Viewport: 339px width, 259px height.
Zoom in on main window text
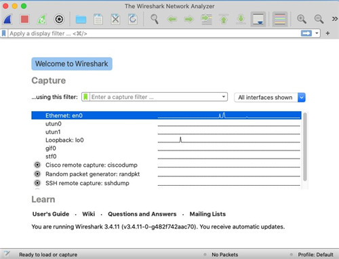point(302,20)
